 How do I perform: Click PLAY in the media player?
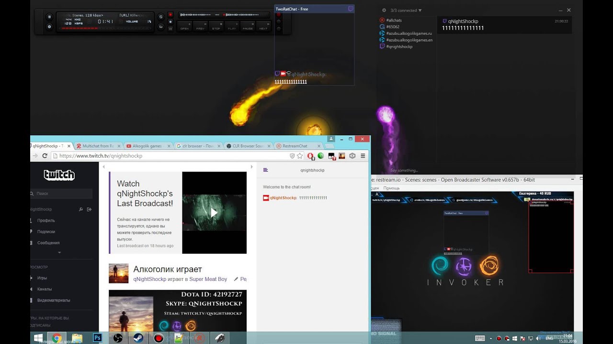point(232,26)
